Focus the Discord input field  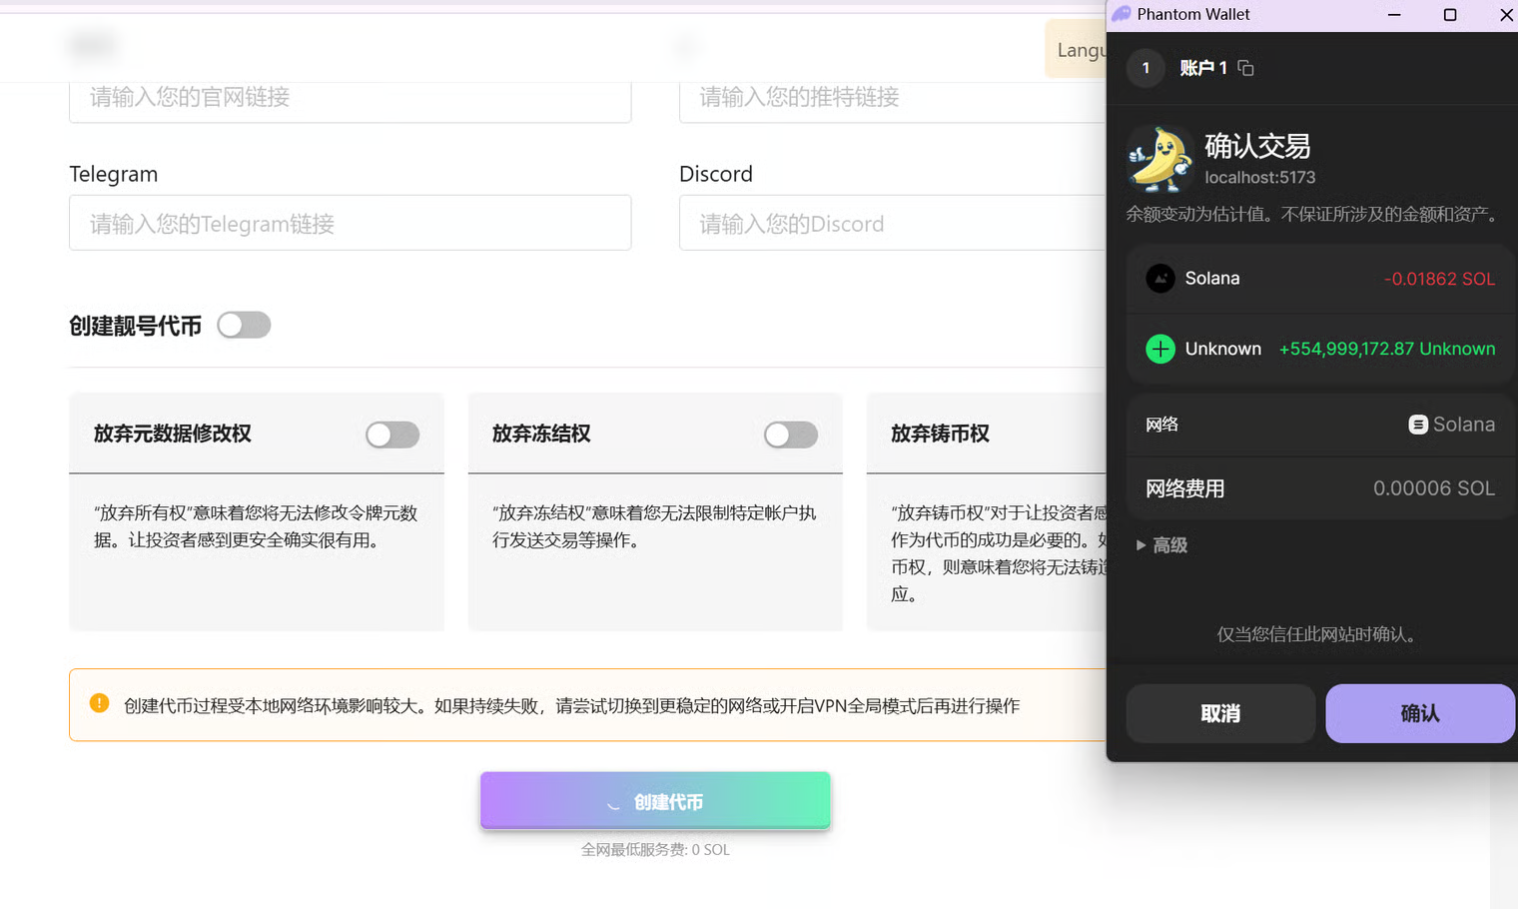891,223
